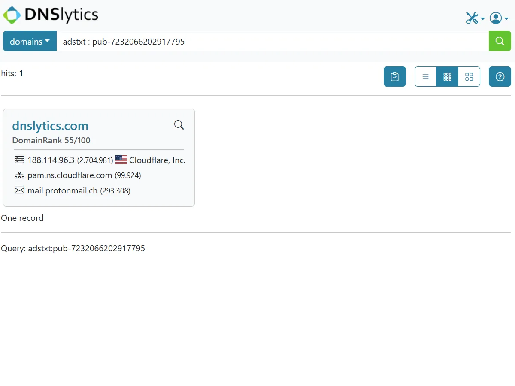Click the Query: adstxt:pub-7232066202917795 text
This screenshot has height=386, width=515.
[x=73, y=248]
